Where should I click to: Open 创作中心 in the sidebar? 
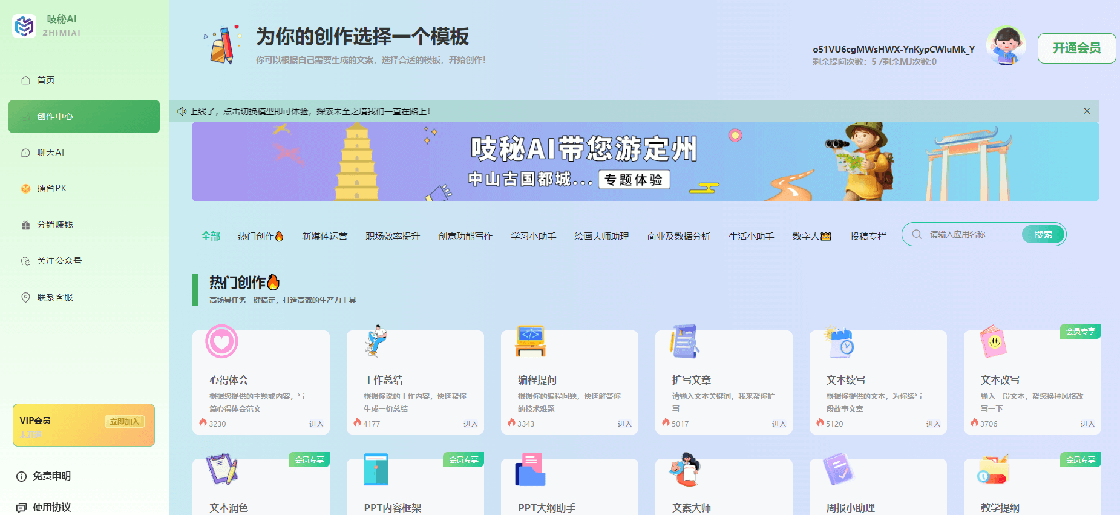point(84,116)
